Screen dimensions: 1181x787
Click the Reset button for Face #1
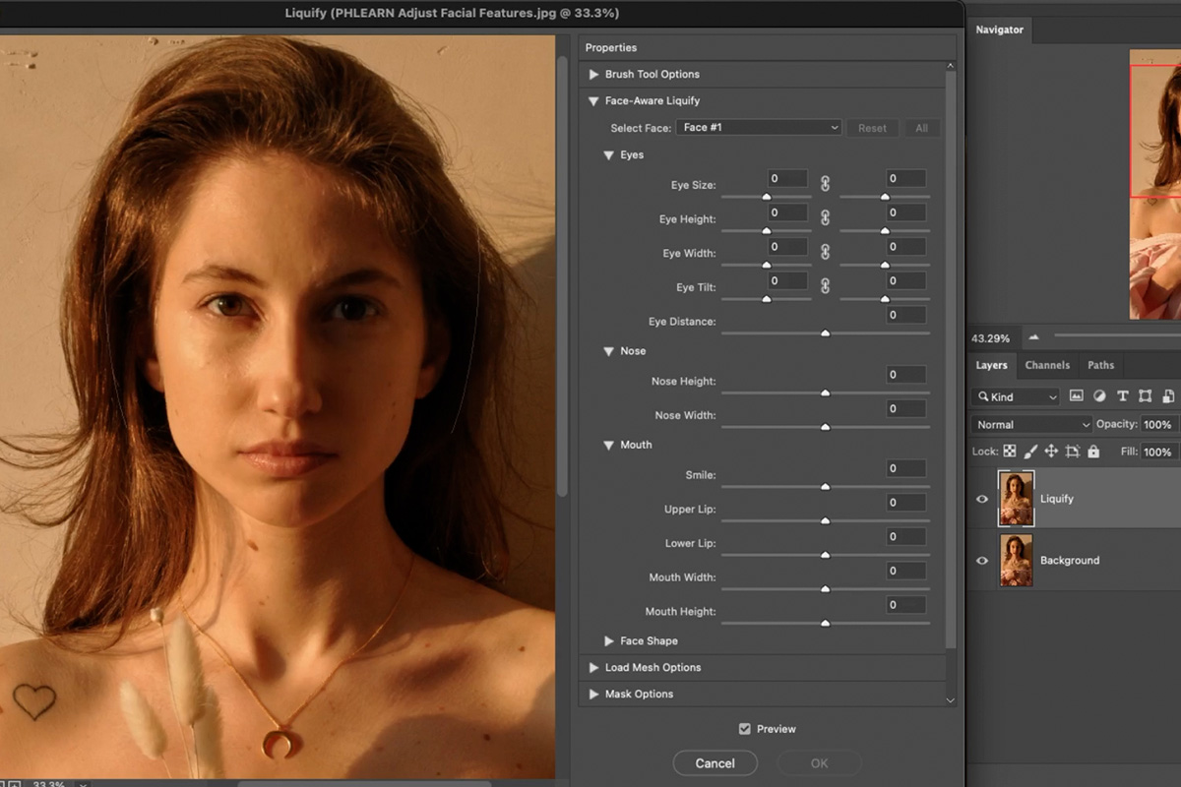pyautogui.click(x=872, y=127)
